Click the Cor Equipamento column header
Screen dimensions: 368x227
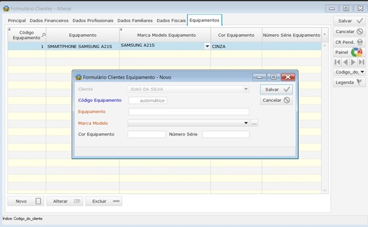click(x=236, y=35)
